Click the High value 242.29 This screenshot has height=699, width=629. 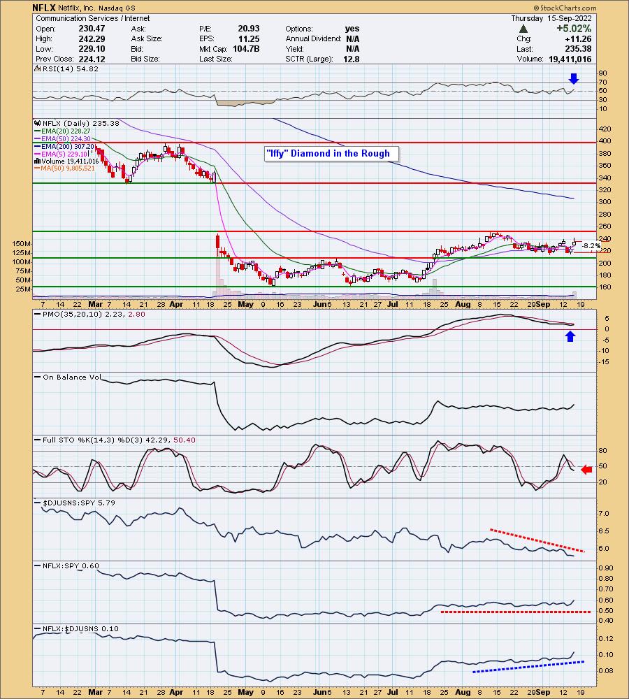pyautogui.click(x=92, y=38)
